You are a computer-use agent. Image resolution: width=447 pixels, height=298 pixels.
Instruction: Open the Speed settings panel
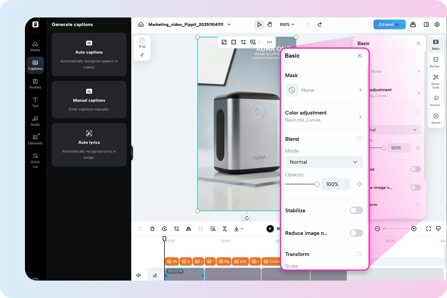tap(435, 118)
